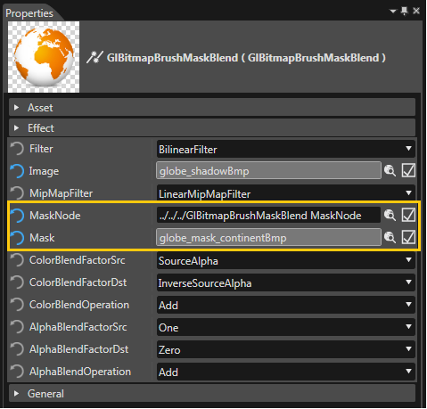Expand the Effect section
The width and height of the screenshot is (427, 409).
click(212, 128)
